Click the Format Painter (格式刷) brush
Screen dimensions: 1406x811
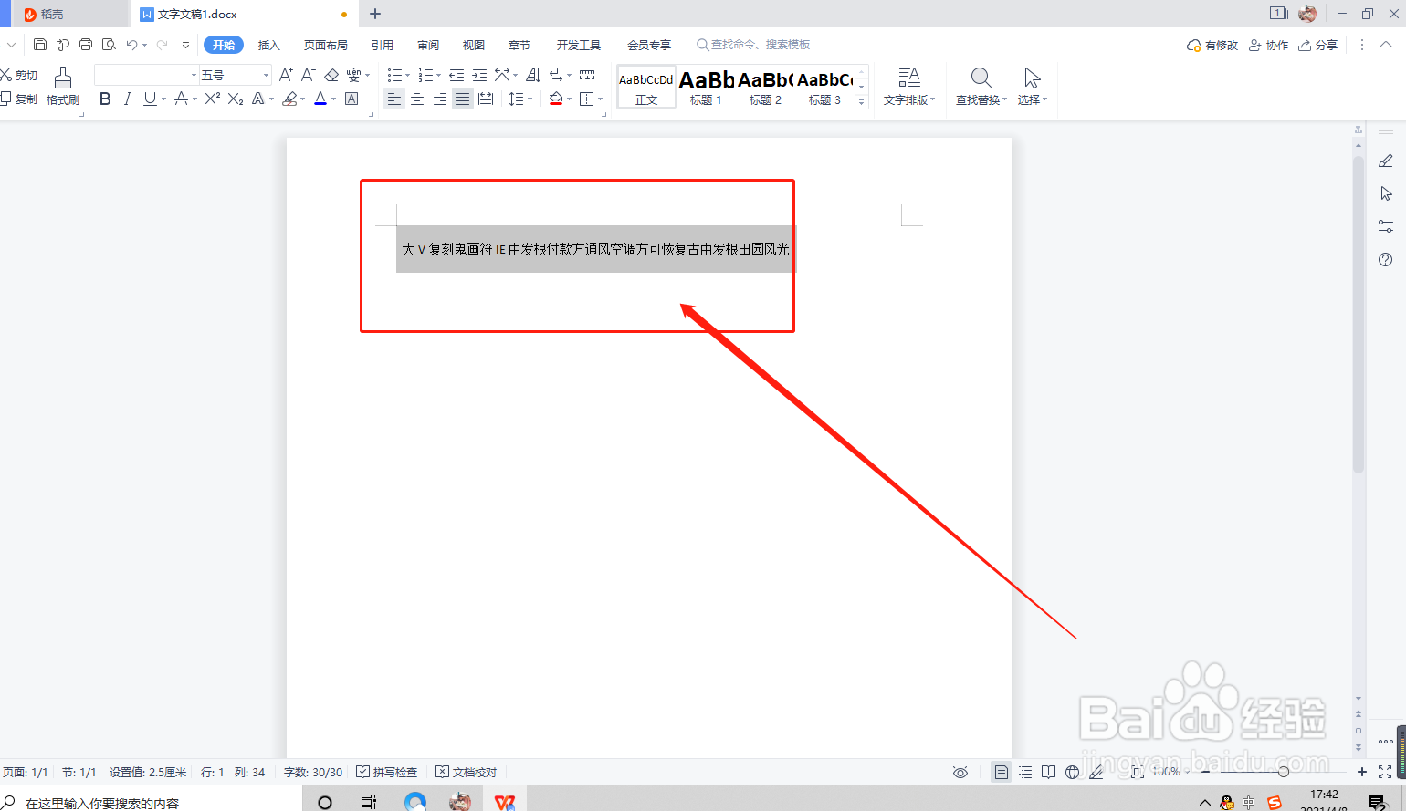point(63,87)
